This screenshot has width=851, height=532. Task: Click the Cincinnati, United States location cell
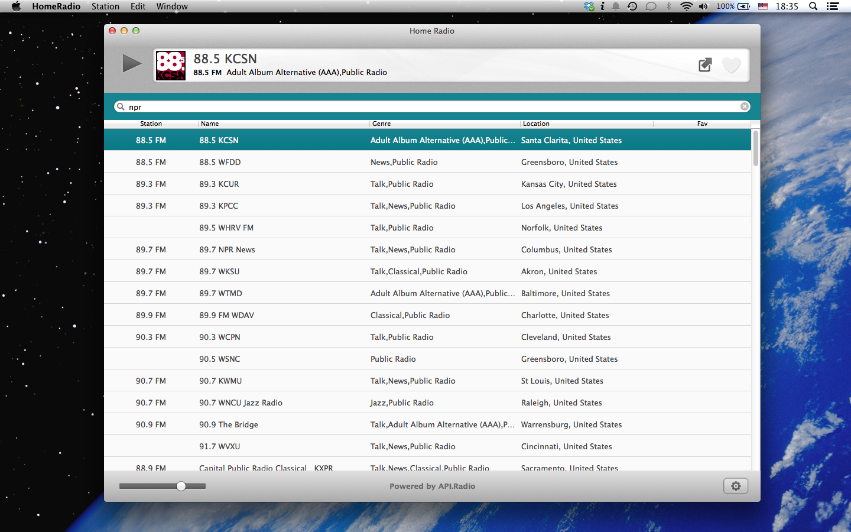566,446
